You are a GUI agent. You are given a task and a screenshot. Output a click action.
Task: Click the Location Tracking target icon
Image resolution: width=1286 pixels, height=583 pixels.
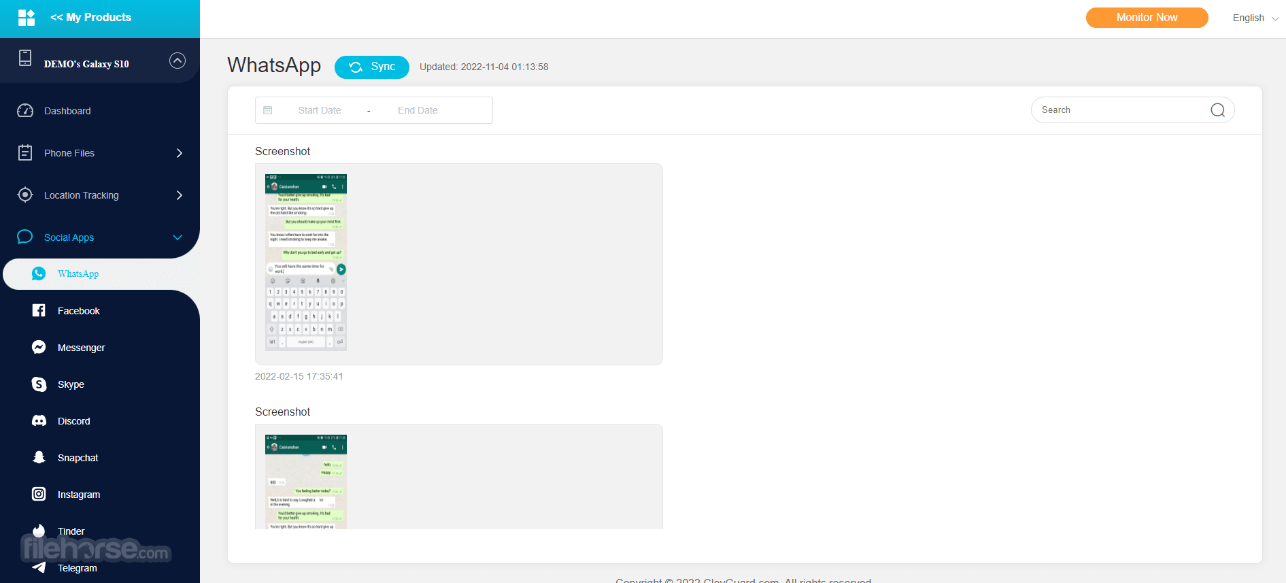[x=25, y=195]
